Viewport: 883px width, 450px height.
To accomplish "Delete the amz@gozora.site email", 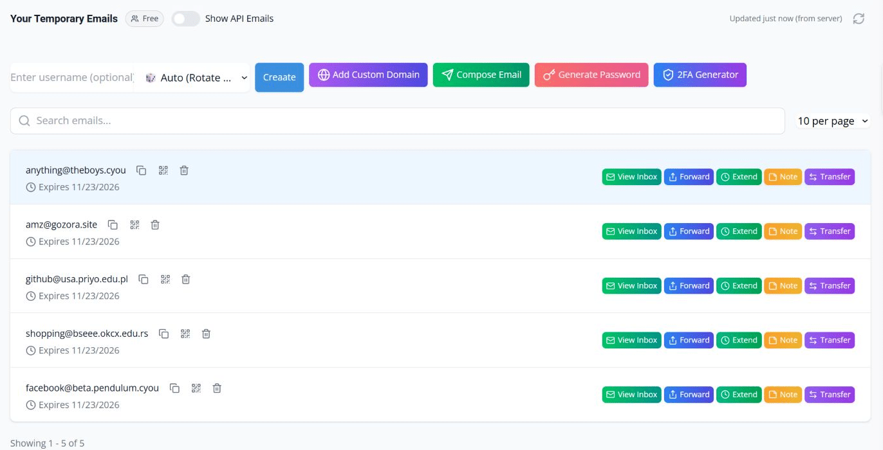I will point(155,225).
